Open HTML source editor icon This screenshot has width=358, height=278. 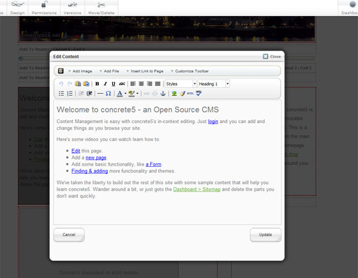tap(190, 93)
